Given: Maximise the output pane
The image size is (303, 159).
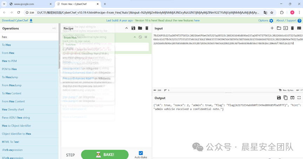Looking at the screenshot, I should (299, 98).
